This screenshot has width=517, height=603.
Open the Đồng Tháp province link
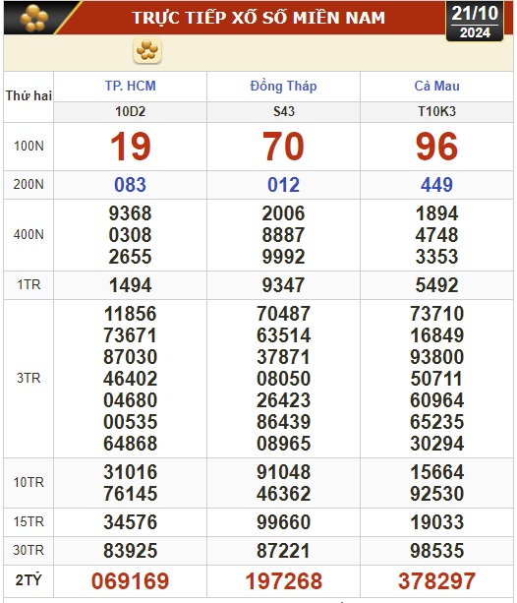[283, 86]
